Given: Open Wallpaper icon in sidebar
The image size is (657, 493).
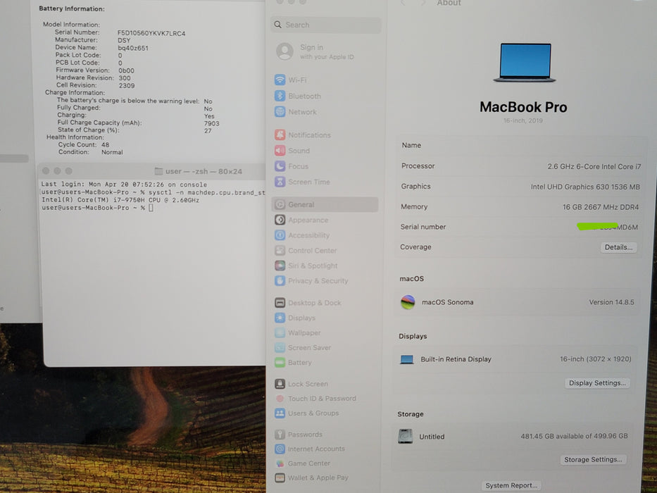Looking at the screenshot, I should coord(280,332).
